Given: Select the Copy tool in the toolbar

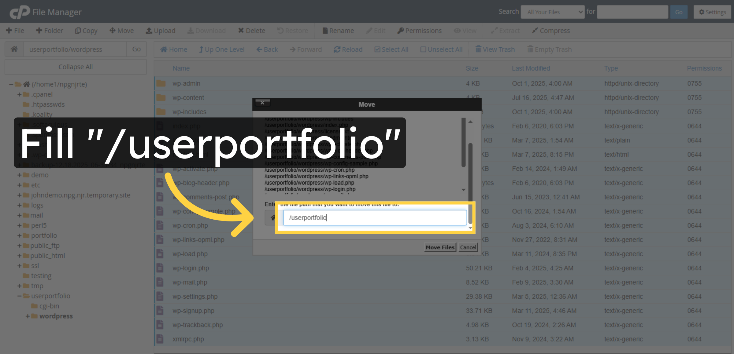Looking at the screenshot, I should pyautogui.click(x=86, y=31).
